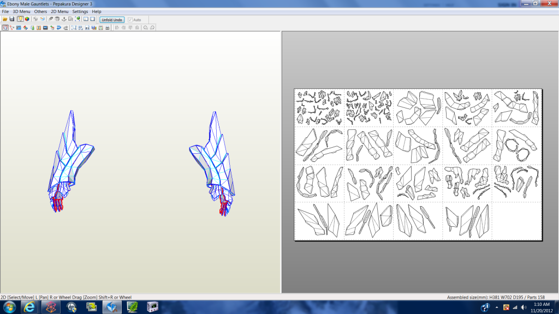This screenshot has height=314, width=559.
Task: Click the gray box icon left of the anchor
Action: (x=57, y=19)
